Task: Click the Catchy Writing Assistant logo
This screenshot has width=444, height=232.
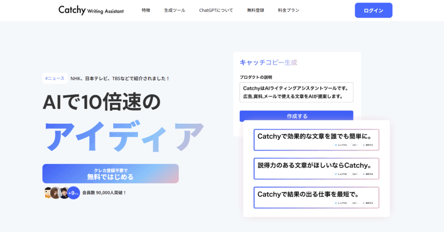Action: click(91, 10)
